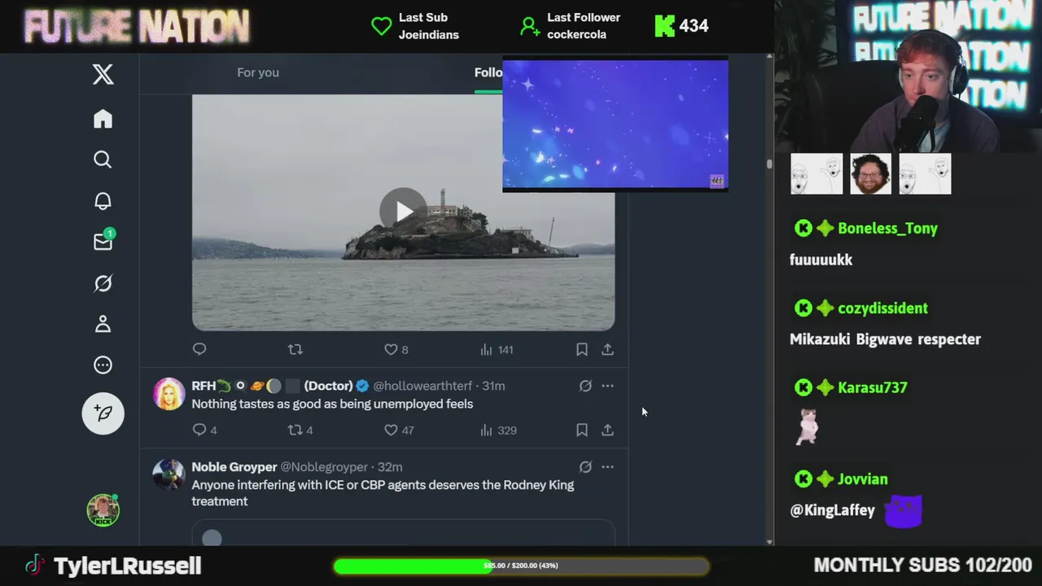Screen dimensions: 1042x586
Task: Share the RFH unemployed post
Action: 607,430
